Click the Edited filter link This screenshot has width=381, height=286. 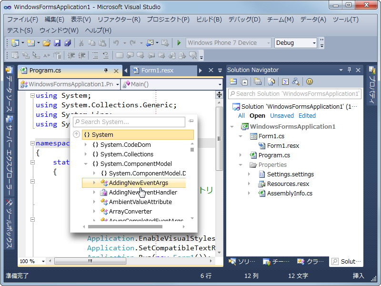pos(307,115)
